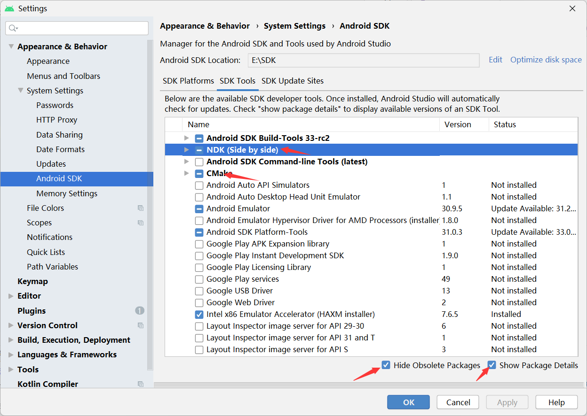Click the search magnifier icon in settings
Viewport: 587px width, 416px height.
(12, 28)
